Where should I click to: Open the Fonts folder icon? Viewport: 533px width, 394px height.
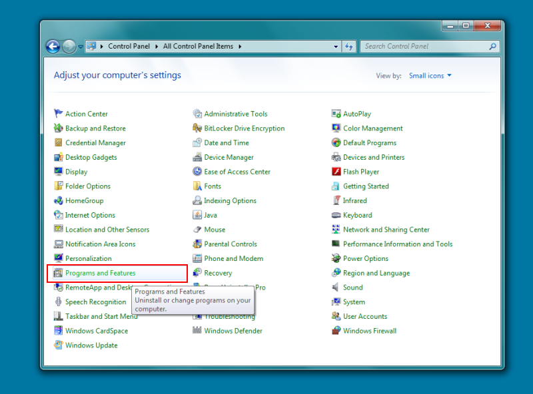(x=197, y=186)
